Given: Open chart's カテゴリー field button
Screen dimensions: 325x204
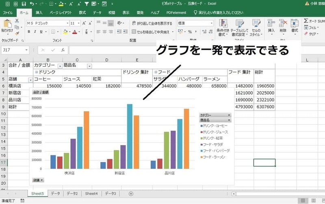Looking at the screenshot, I should click(x=215, y=115).
